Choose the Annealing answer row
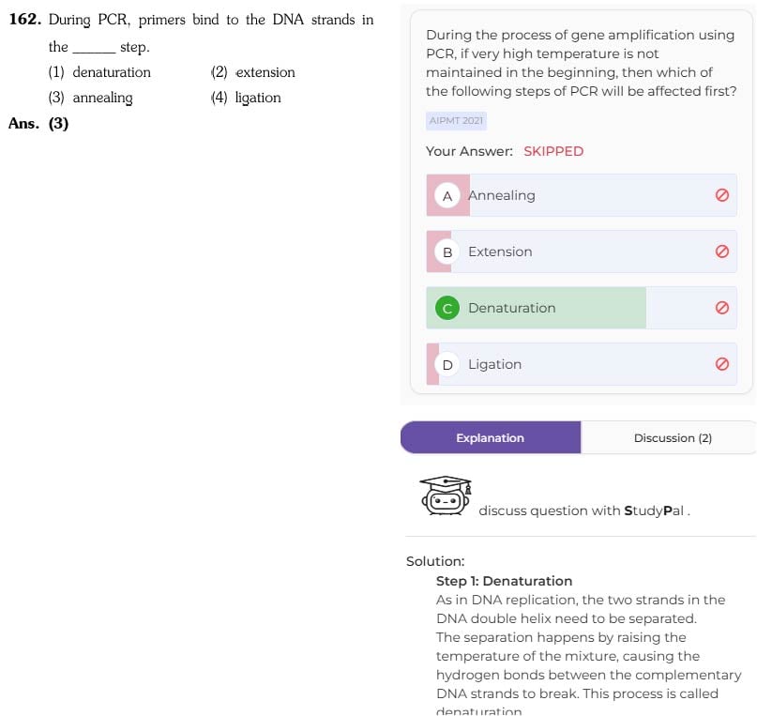 click(x=582, y=195)
